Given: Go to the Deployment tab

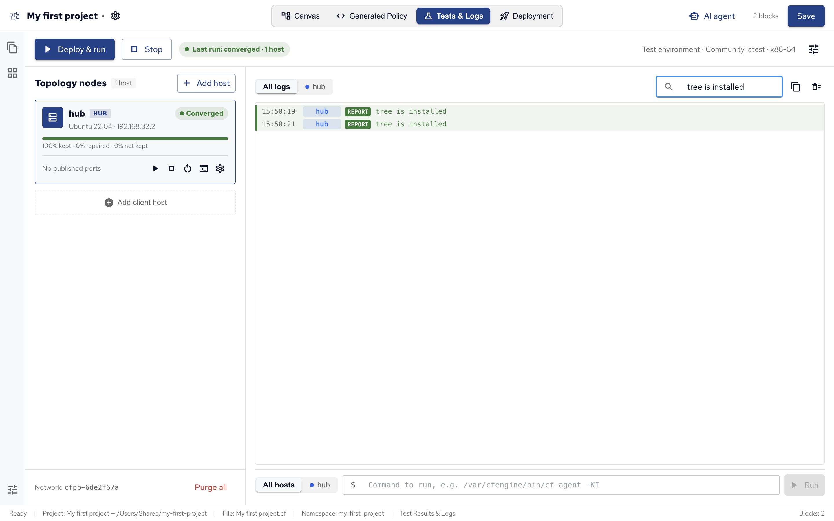Looking at the screenshot, I should pyautogui.click(x=526, y=16).
